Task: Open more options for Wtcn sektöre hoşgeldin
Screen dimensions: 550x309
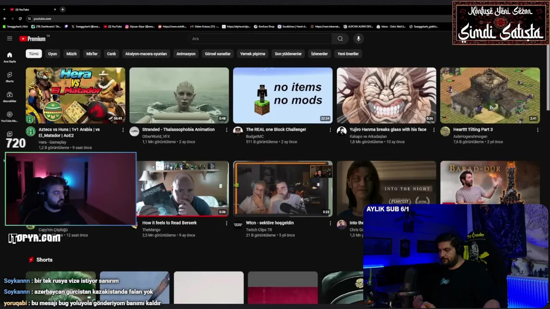Action: (330, 223)
